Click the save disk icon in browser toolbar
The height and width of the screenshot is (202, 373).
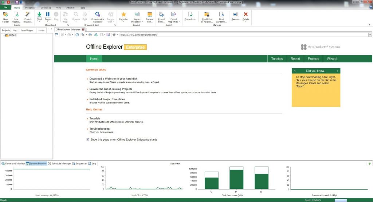click(108, 35)
